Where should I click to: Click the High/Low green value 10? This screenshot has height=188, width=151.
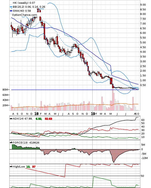point(28,167)
